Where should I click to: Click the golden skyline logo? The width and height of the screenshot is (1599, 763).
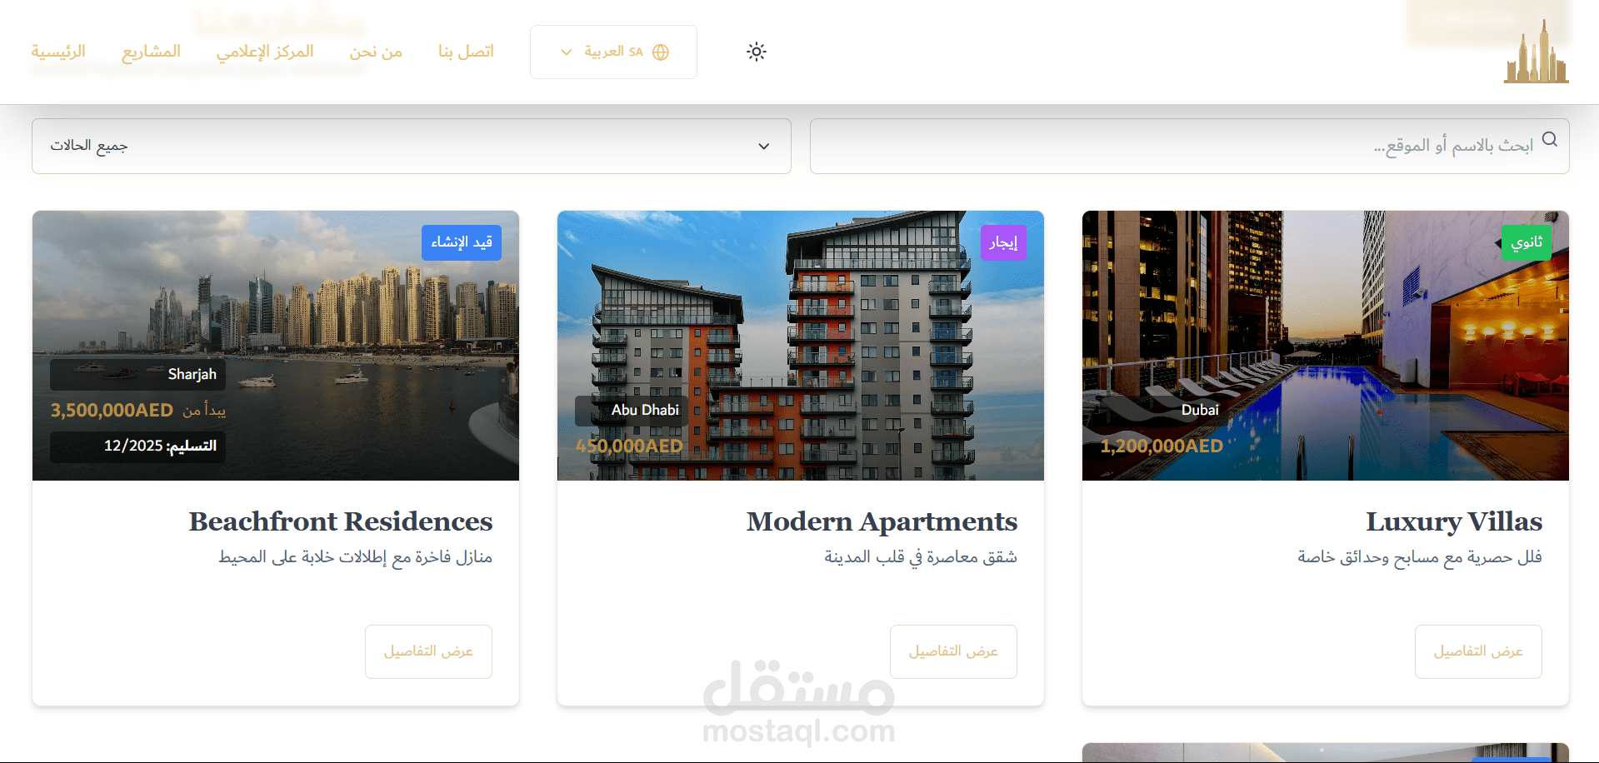click(1536, 52)
